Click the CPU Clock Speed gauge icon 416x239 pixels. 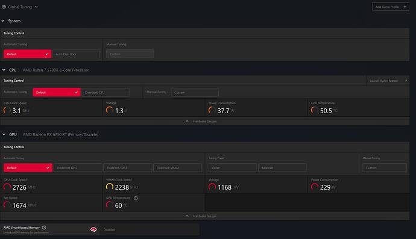pyautogui.click(x=7, y=110)
